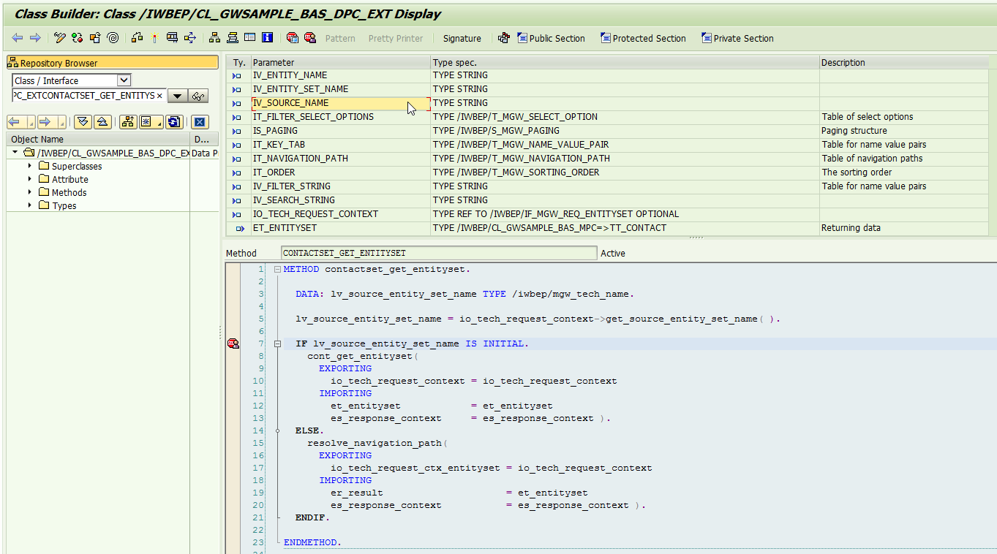997x554 pixels.
Task: Toggle the breakpoint on line 7
Action: click(x=233, y=344)
